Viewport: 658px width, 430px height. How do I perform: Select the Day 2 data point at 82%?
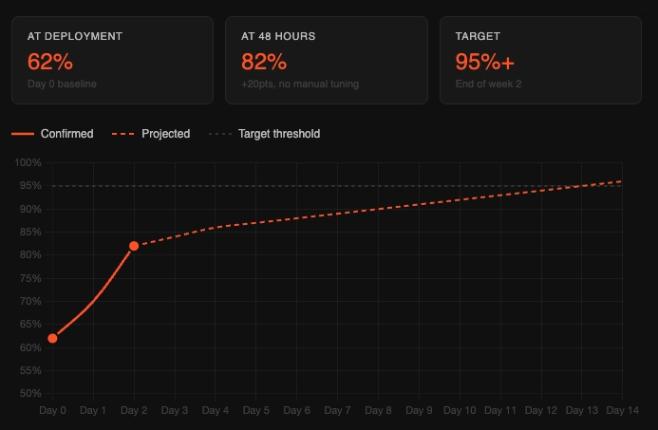[134, 246]
